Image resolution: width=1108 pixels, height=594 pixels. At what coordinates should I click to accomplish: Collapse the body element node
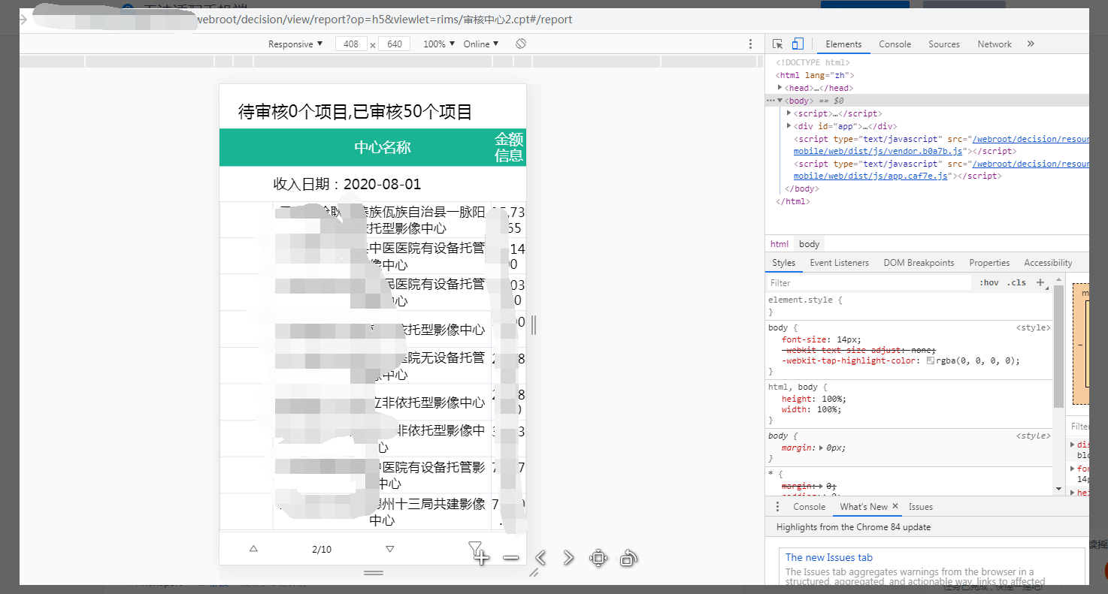point(780,101)
